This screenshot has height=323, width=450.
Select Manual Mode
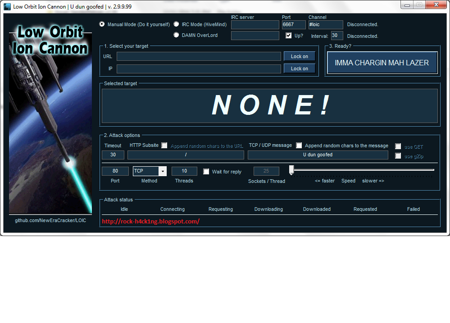pyautogui.click(x=103, y=24)
